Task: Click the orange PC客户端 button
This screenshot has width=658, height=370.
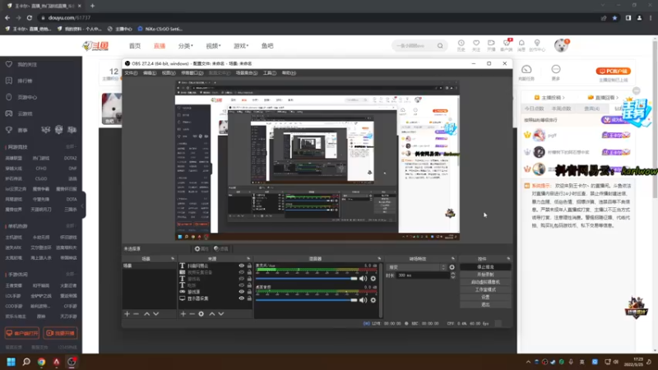Action: pyautogui.click(x=613, y=72)
